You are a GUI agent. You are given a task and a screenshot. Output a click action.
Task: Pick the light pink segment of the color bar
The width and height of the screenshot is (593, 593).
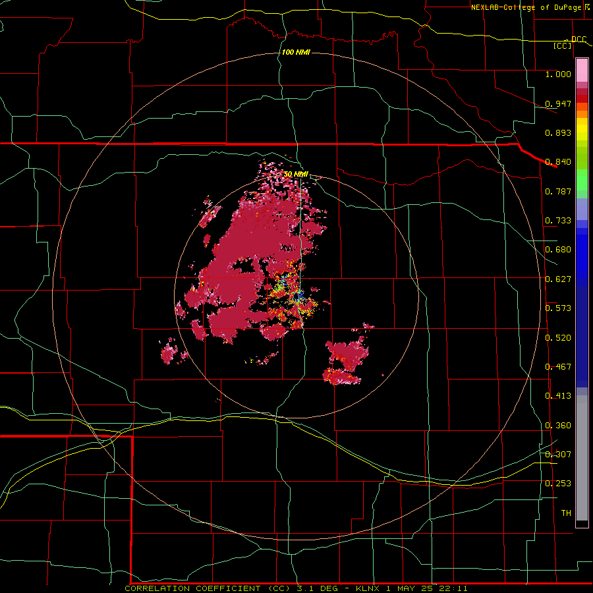pos(582,71)
